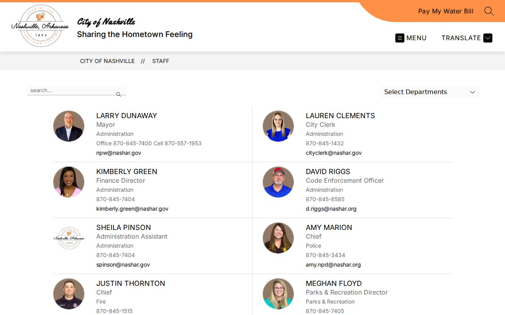This screenshot has height=315, width=505.
Task: Email cityclerk@nashar.gov
Action: (334, 153)
